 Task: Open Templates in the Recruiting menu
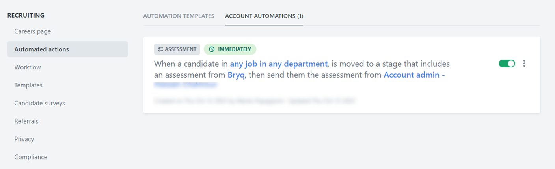[28, 85]
